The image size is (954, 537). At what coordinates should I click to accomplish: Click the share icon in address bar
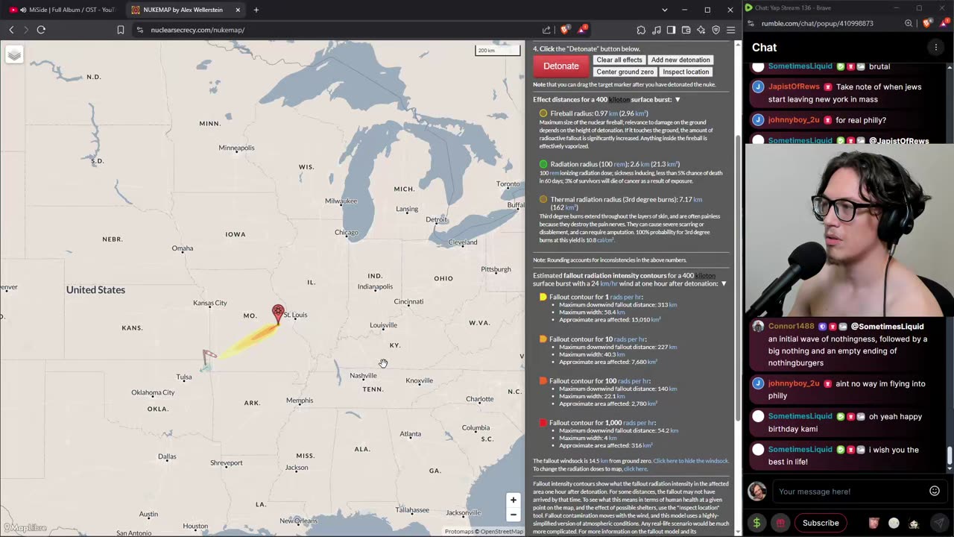546,30
